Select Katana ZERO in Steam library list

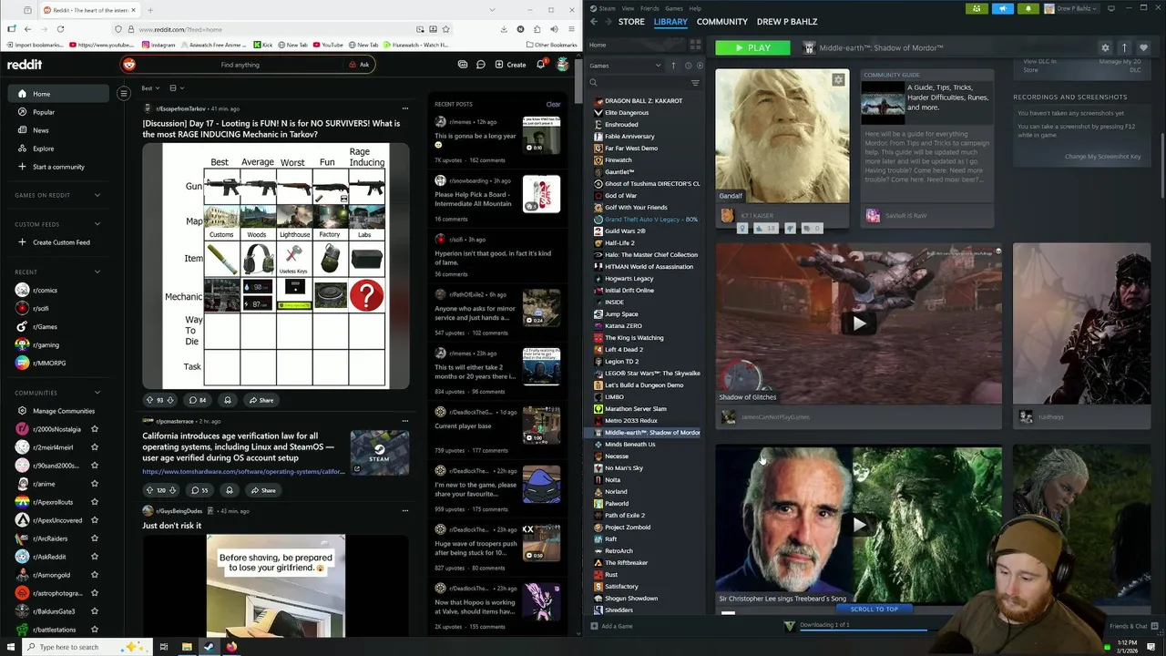tap(623, 325)
